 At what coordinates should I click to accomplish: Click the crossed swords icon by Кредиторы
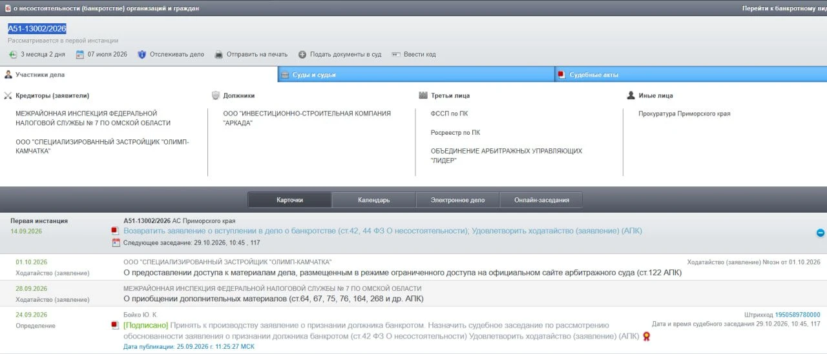tap(8, 95)
